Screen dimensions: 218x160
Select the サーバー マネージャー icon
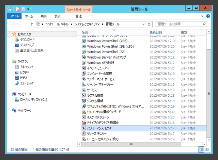(84, 84)
